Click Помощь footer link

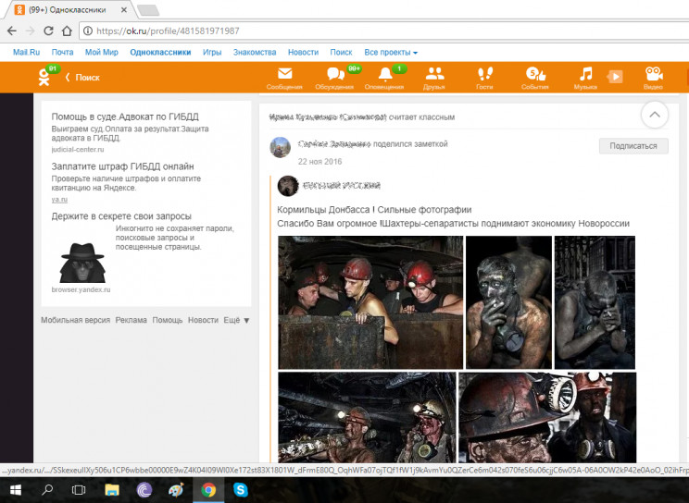[168, 320]
